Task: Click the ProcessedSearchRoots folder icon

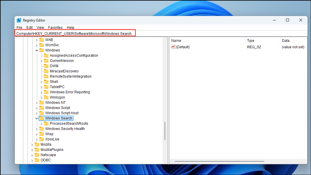Action: tap(46, 123)
